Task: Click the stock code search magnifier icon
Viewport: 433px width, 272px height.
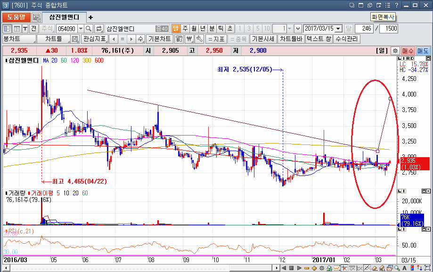Action: point(89,29)
